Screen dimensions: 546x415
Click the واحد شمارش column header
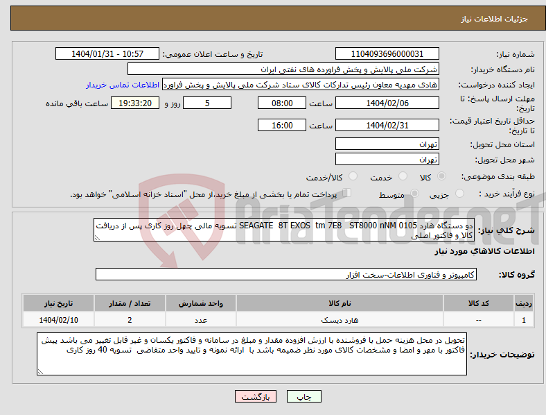(x=201, y=303)
